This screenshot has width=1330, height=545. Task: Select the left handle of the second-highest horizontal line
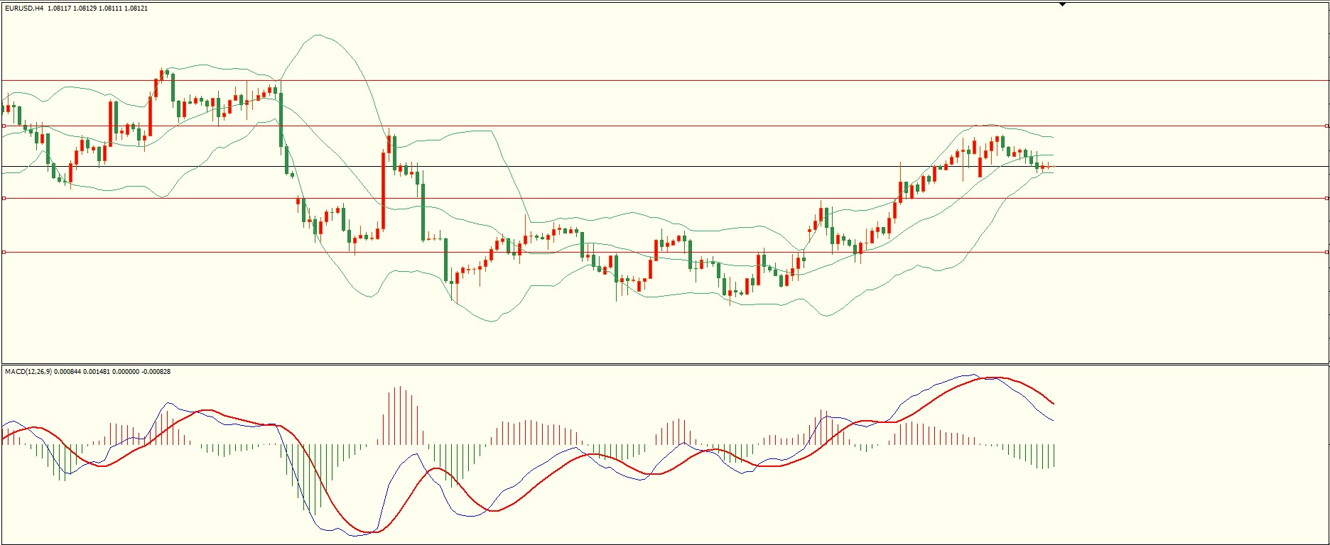(4, 126)
